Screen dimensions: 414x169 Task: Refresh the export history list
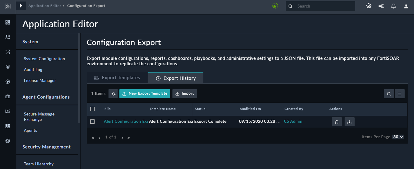click(x=113, y=94)
